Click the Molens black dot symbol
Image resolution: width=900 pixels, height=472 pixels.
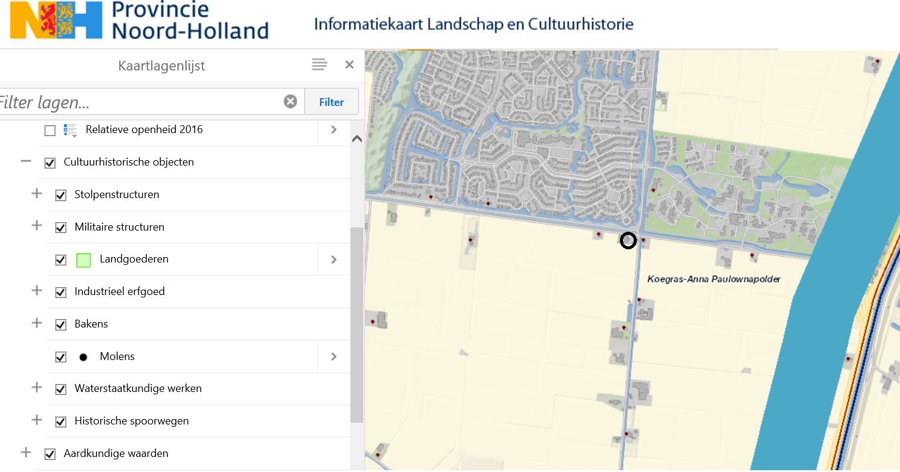click(83, 357)
